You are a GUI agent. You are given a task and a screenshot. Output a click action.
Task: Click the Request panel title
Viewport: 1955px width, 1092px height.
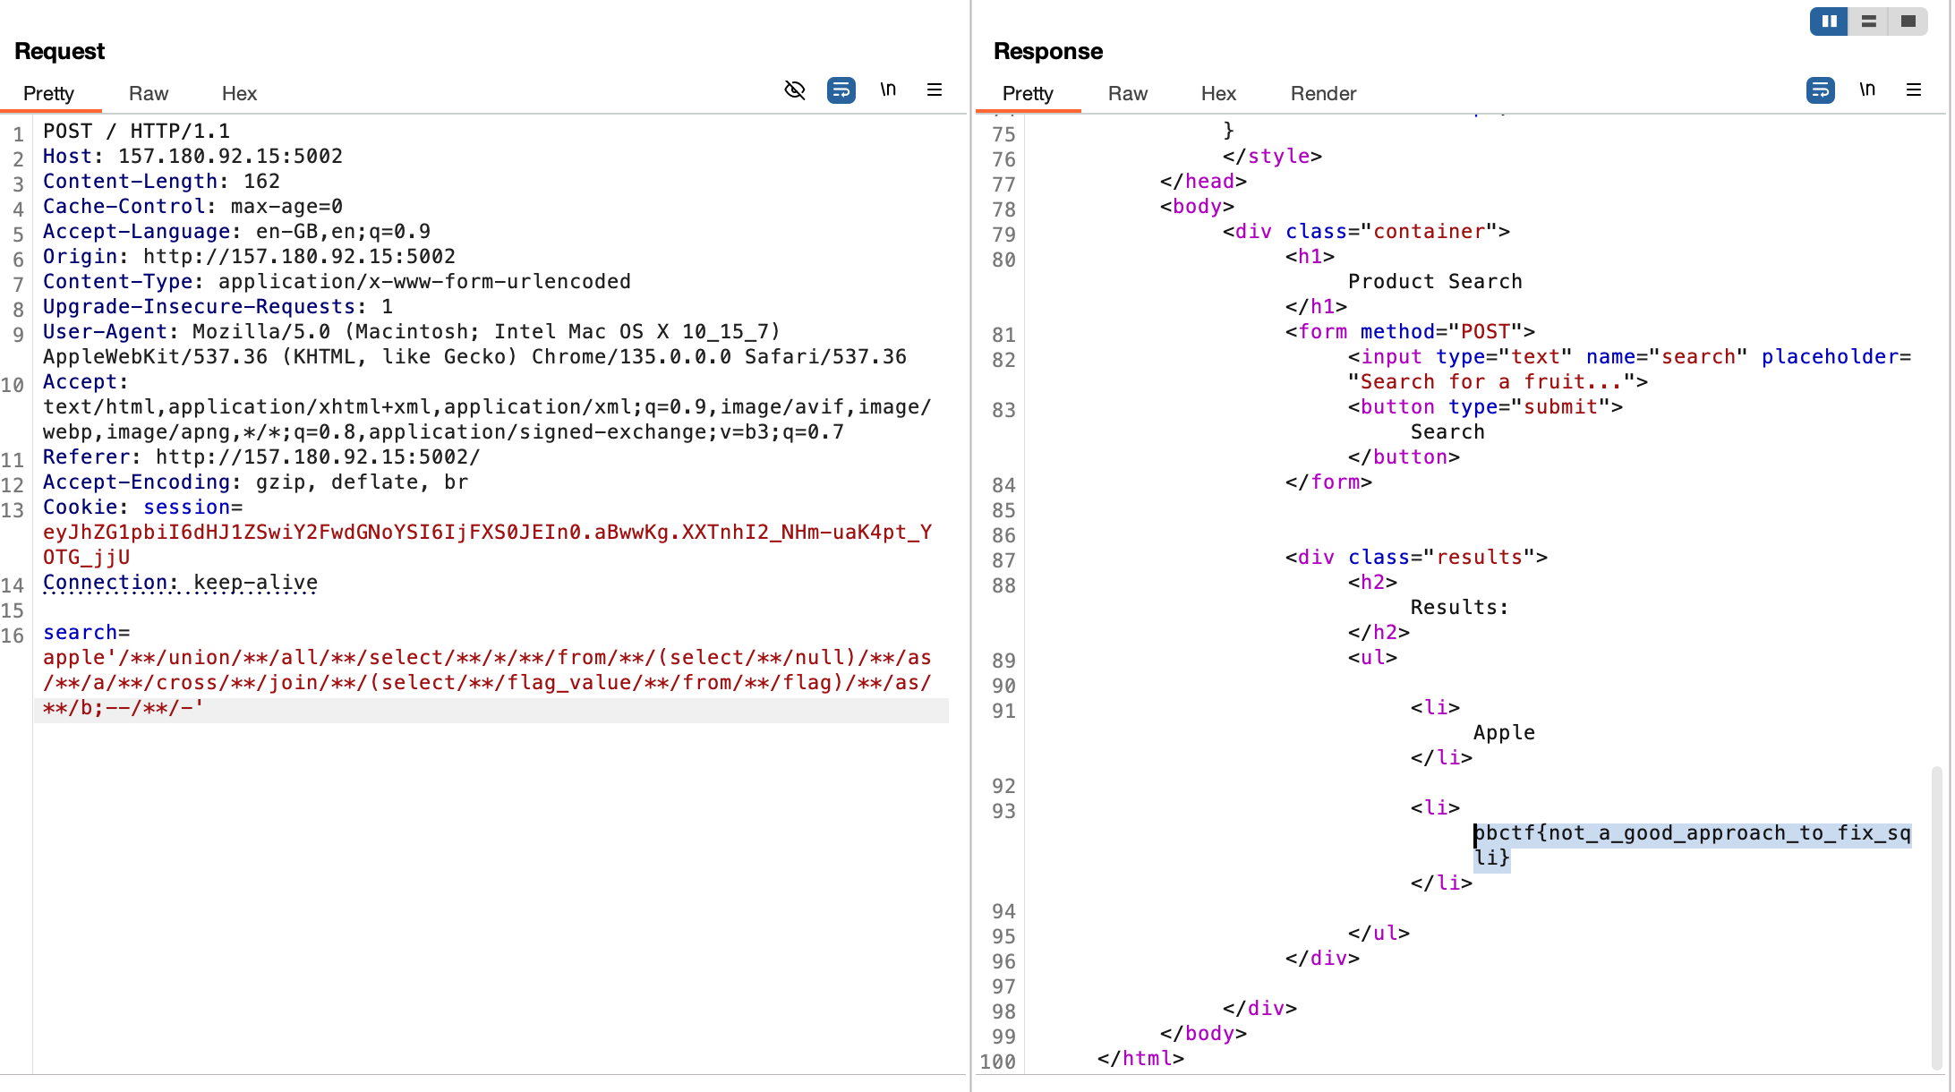[x=59, y=51]
